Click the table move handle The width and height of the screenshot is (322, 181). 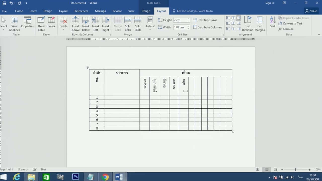tap(87, 68)
